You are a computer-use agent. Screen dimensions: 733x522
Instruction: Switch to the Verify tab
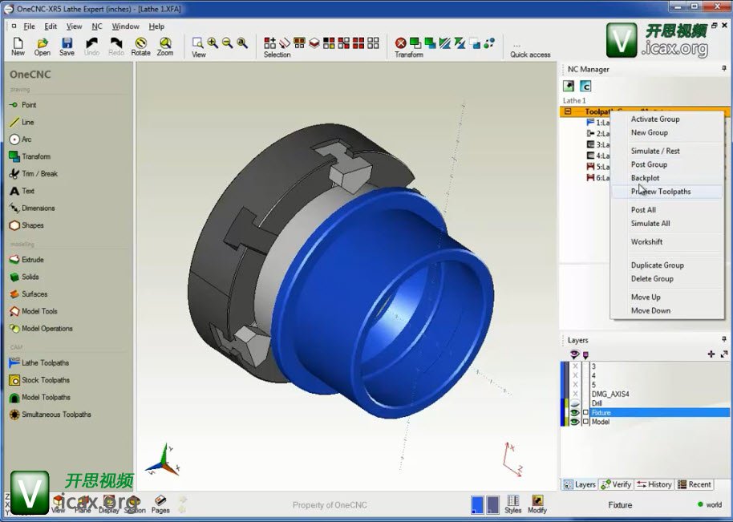click(616, 484)
